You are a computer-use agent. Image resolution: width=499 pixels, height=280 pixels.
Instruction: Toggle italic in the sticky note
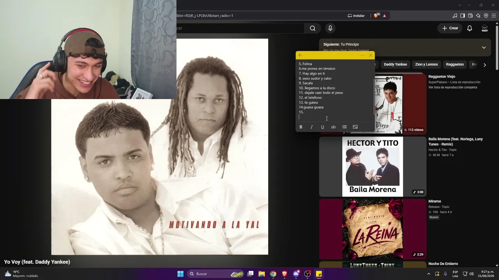[x=311, y=127]
